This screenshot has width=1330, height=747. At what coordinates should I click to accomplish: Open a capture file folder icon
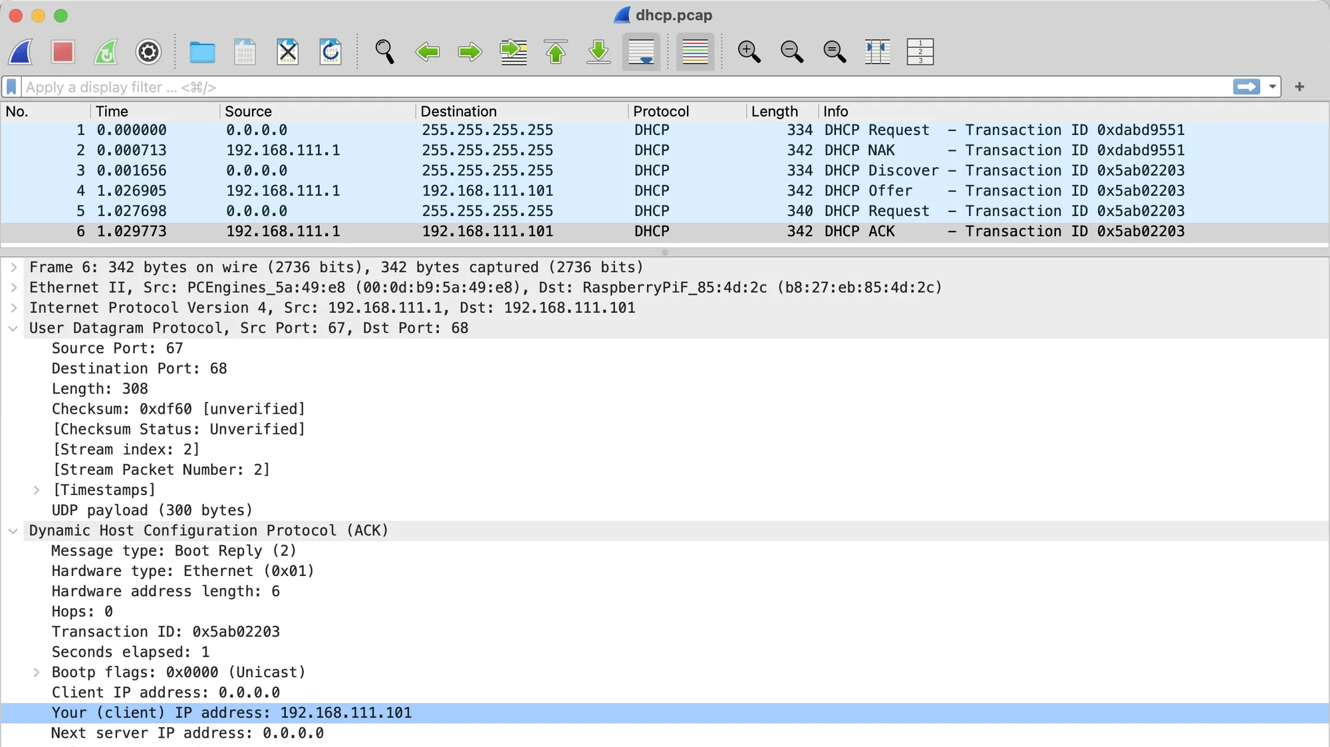coord(202,52)
